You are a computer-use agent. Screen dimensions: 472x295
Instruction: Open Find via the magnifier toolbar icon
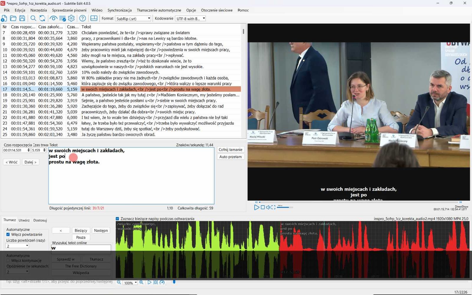33,18
